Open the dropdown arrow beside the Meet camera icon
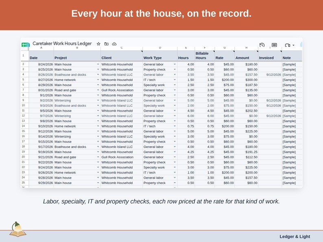 (x=293, y=45)
